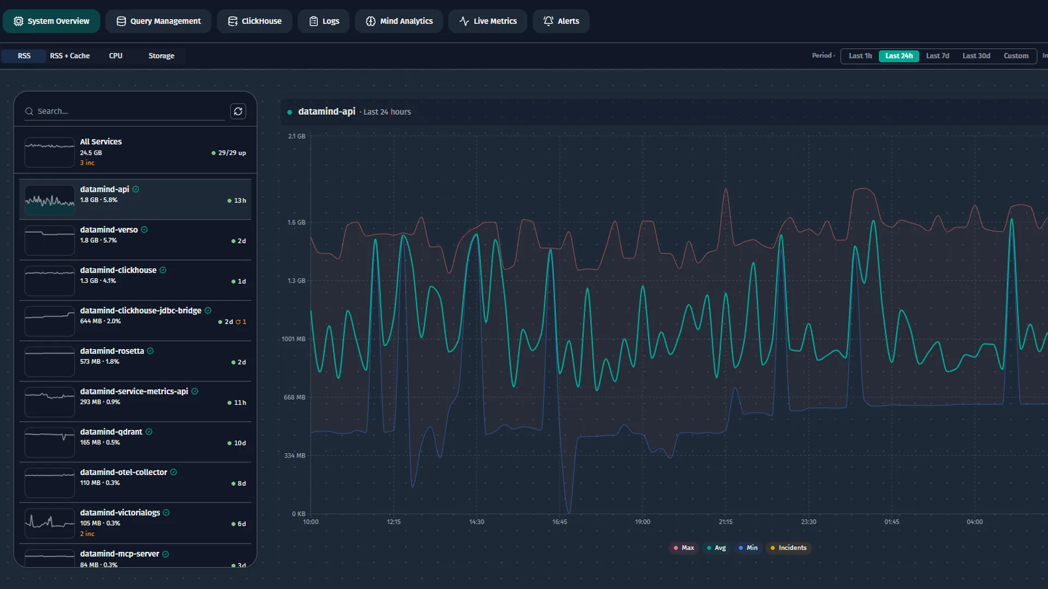Open the System Overview tab
Viewport: 1048px width, 589px height.
51,21
